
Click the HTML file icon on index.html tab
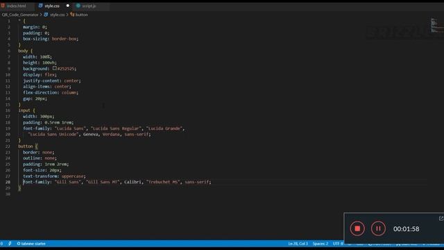[x=3, y=6]
